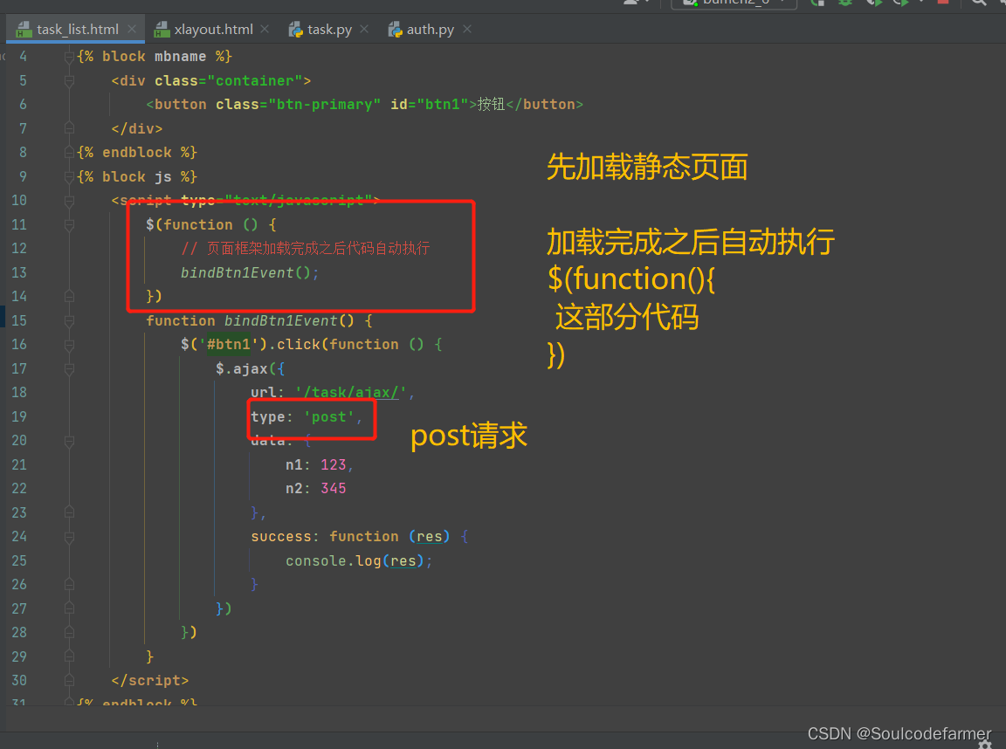This screenshot has width=1006, height=749.
Task: Toggle fold marker at line 27
Action: pos(69,608)
